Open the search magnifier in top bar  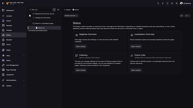(x=177, y=3)
